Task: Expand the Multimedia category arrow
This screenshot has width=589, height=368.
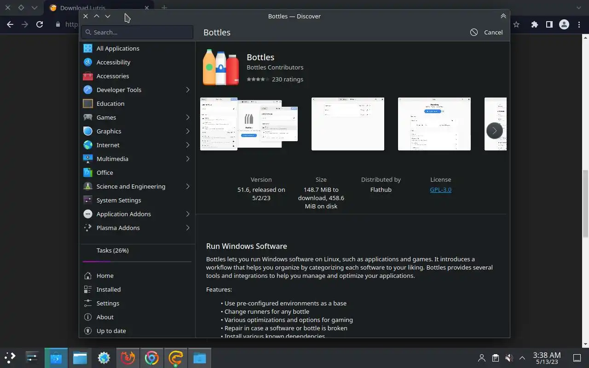Action: [188, 159]
